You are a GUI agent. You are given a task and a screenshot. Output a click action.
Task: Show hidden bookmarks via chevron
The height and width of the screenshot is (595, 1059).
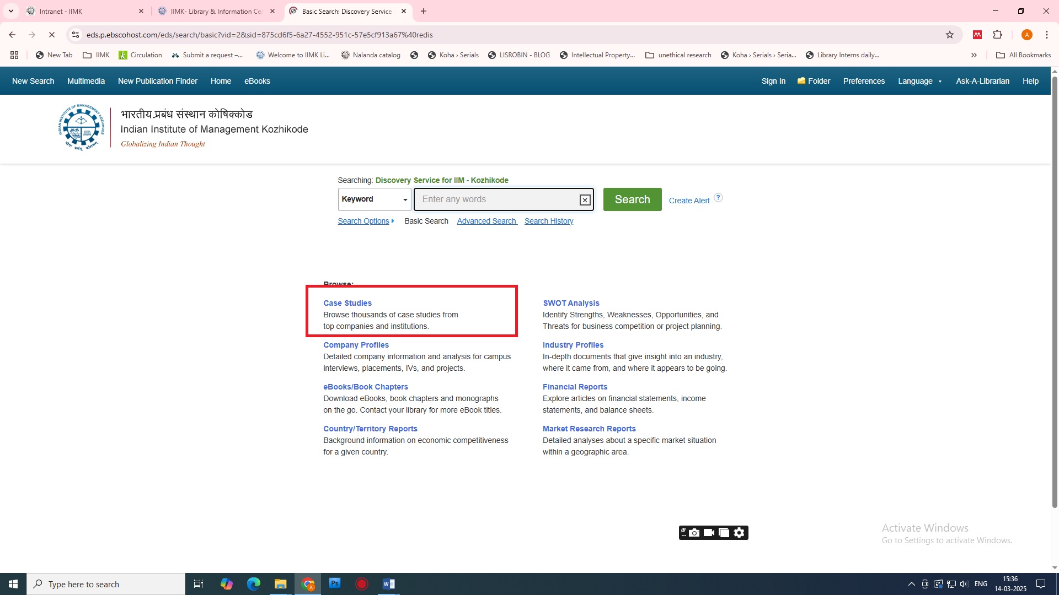tap(974, 55)
